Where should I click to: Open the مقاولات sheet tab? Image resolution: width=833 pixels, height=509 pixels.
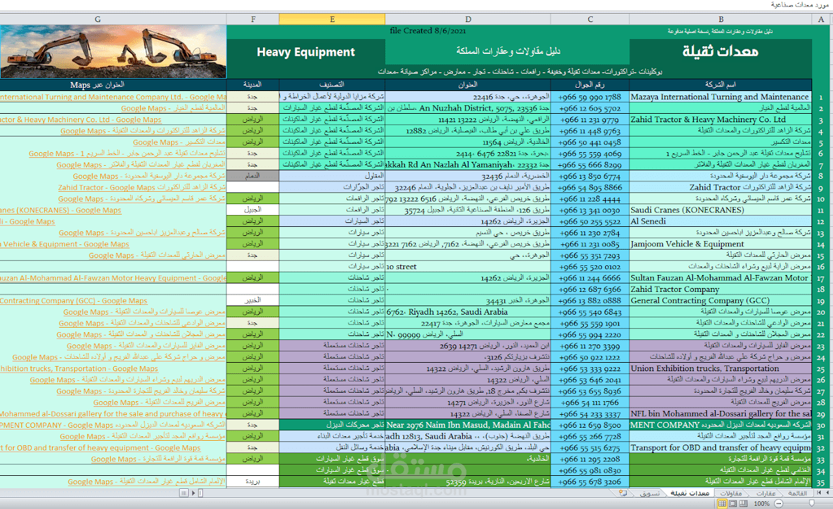point(732,493)
